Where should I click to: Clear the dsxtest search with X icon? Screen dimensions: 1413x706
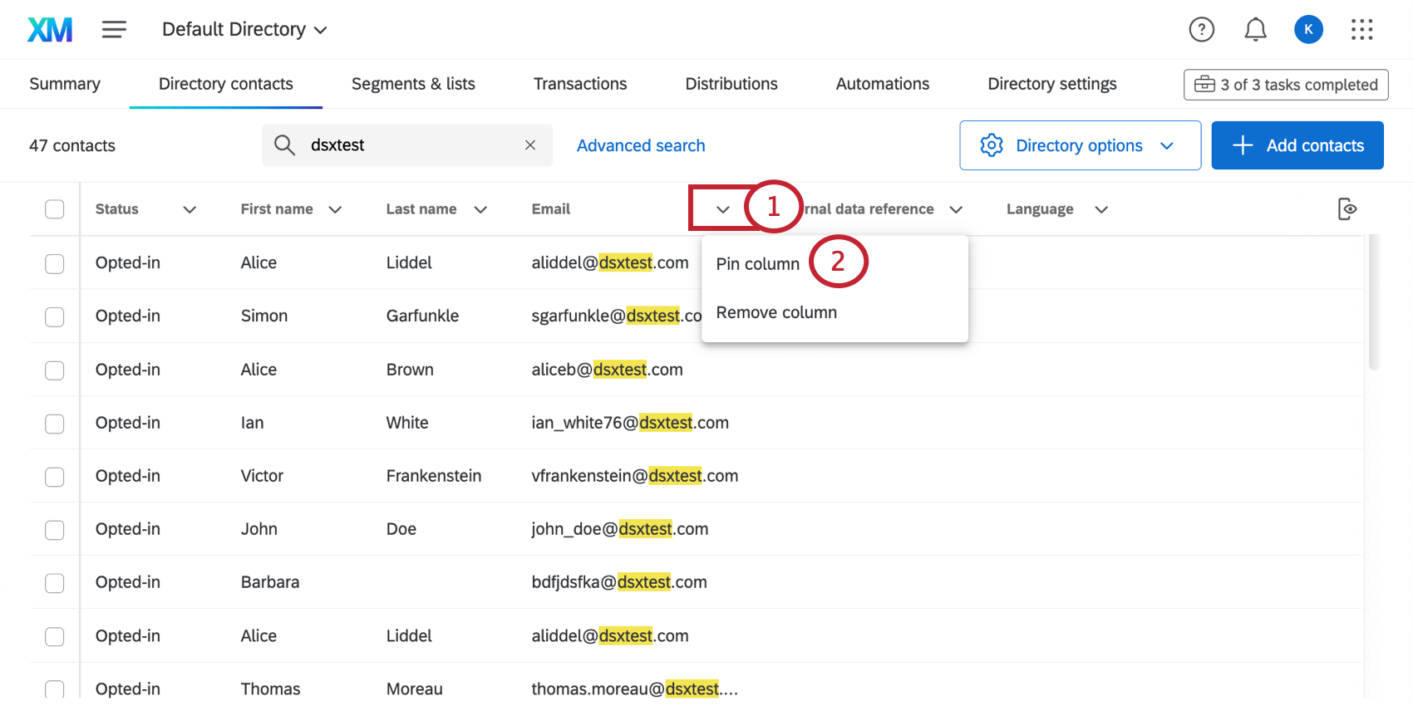pos(530,145)
